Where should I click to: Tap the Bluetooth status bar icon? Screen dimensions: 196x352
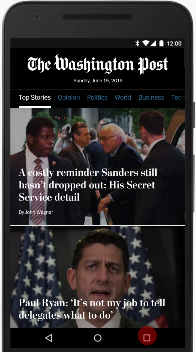coord(137,43)
